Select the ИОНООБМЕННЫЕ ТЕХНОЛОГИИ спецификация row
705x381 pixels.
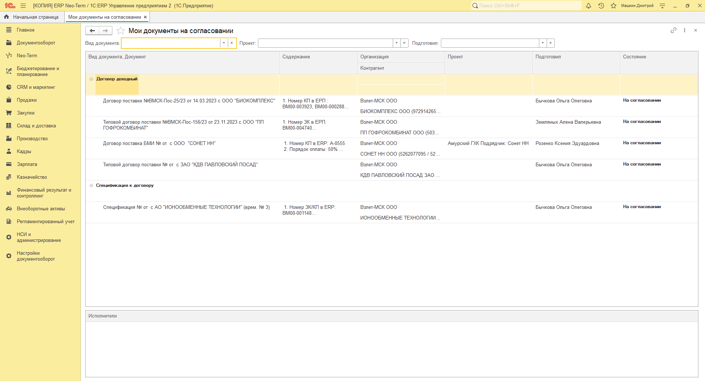392,213
